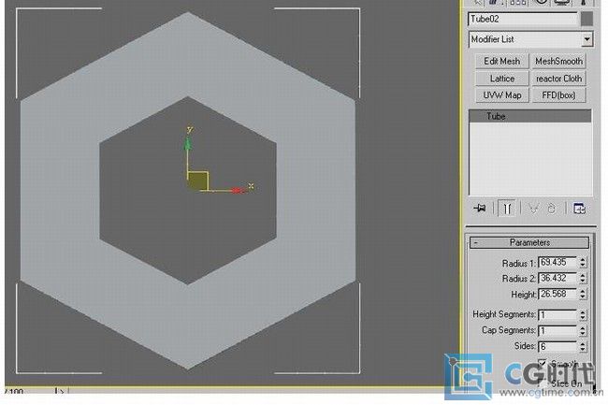Apply the Lattice modifier
608x405 pixels.
(x=501, y=79)
